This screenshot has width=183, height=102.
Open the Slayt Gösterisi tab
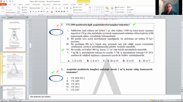[46, 5]
